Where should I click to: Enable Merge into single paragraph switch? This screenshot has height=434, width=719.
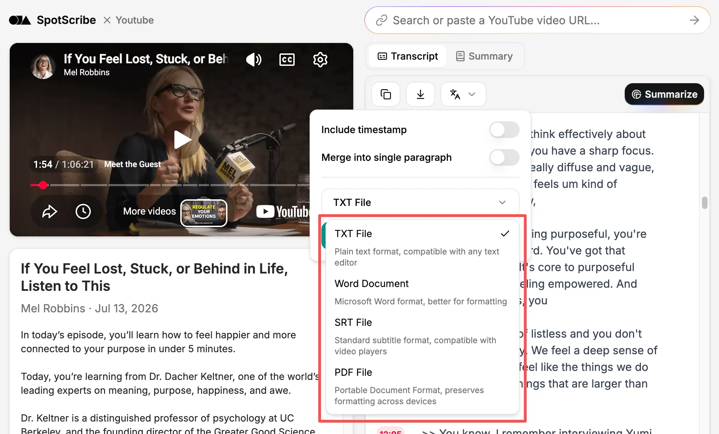504,158
